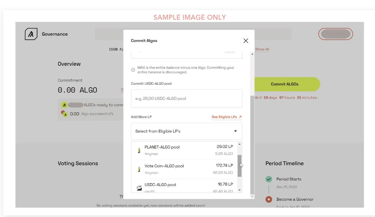Click 29.02 LP balance value

click(x=224, y=147)
